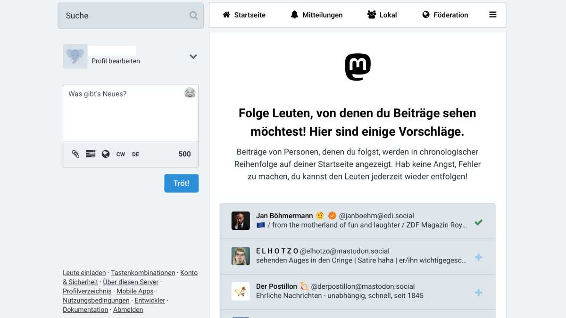
Task: Follow Der Postillon with plus icon
Action: [x=478, y=293]
